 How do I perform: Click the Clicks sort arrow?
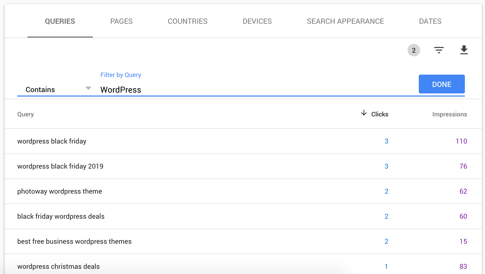click(364, 113)
